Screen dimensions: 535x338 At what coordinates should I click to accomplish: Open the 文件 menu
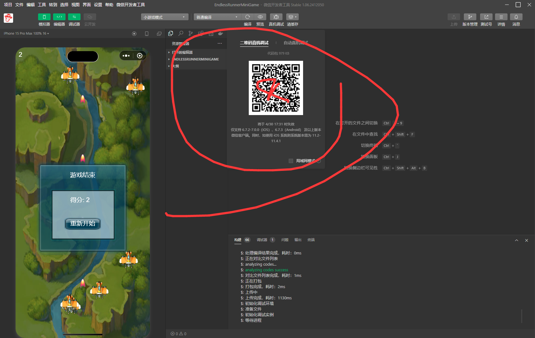click(x=19, y=5)
